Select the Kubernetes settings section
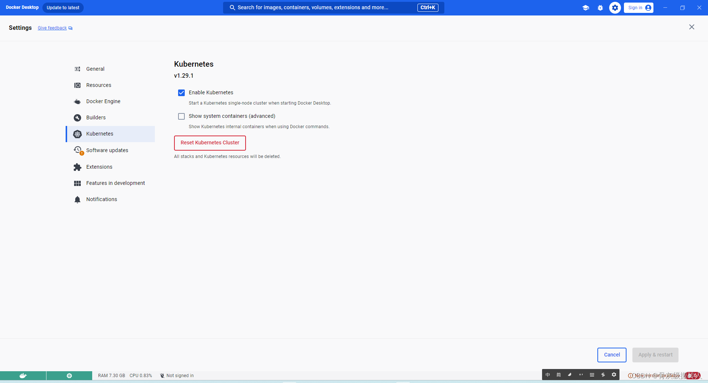Screen dimensions: 708x383 click(x=111, y=134)
